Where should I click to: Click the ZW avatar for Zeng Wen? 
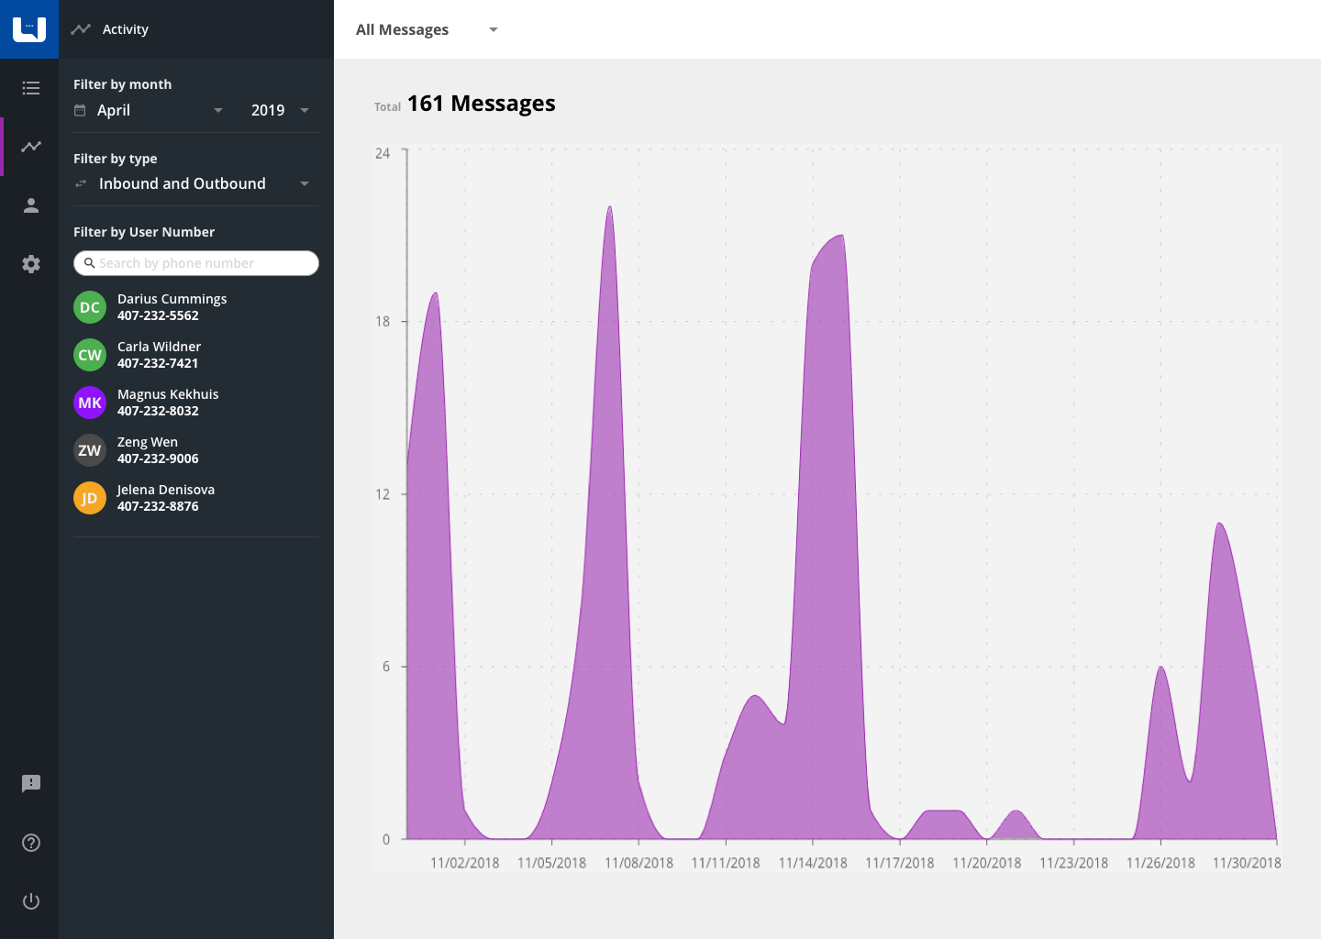[x=90, y=450]
